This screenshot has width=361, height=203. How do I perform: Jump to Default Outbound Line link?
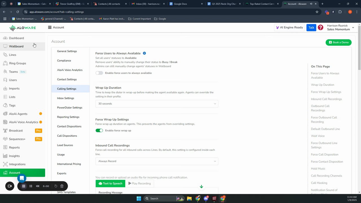[325, 129]
